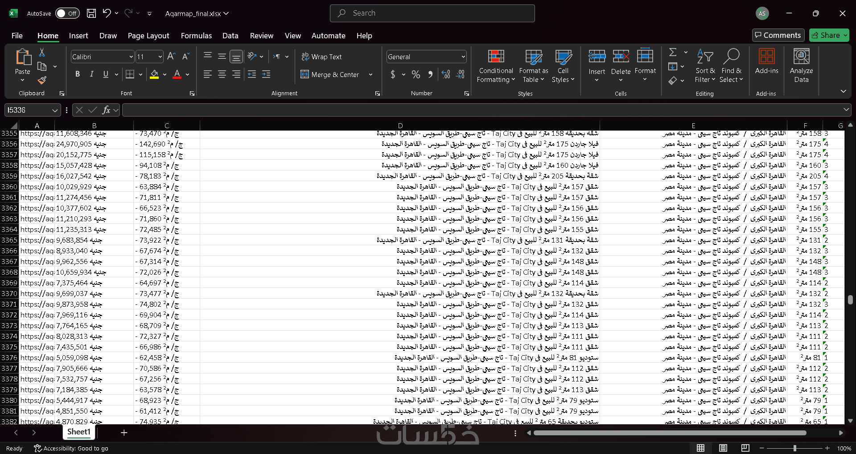Click the Accounting Number Format dollar icon
Viewport: 856px width, 454px height.
(393, 74)
